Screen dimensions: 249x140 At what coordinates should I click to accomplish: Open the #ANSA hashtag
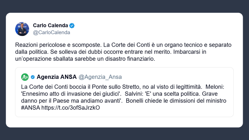pyautogui.click(x=31, y=108)
